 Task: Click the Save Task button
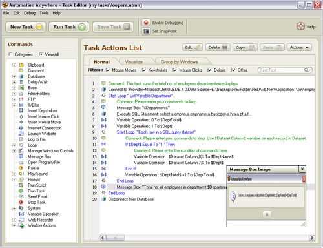(113, 27)
